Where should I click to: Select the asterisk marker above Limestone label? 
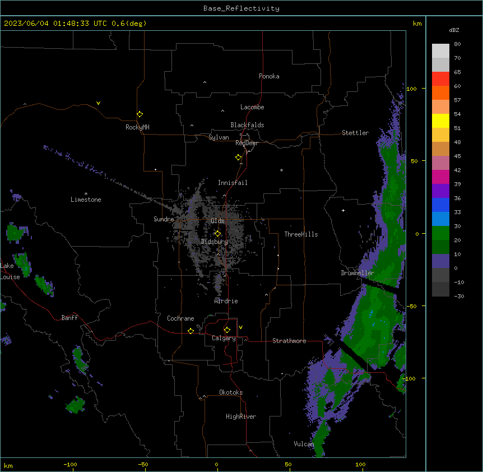86,194
